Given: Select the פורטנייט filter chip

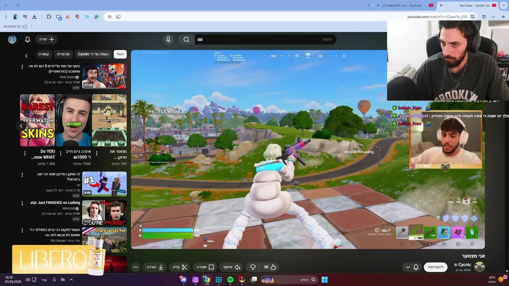Looking at the screenshot, I should pyautogui.click(x=63, y=54).
